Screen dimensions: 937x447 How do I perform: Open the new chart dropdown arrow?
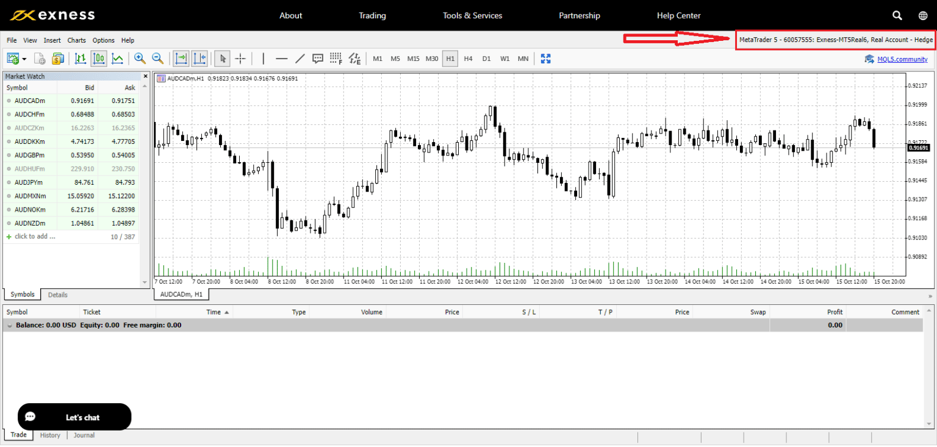[x=24, y=59]
